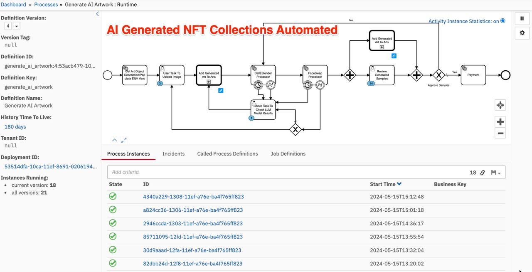Click the Definition ID value generate_ai_artwork:4:53acb479
Screen dimensions: 532x272
(50, 66)
